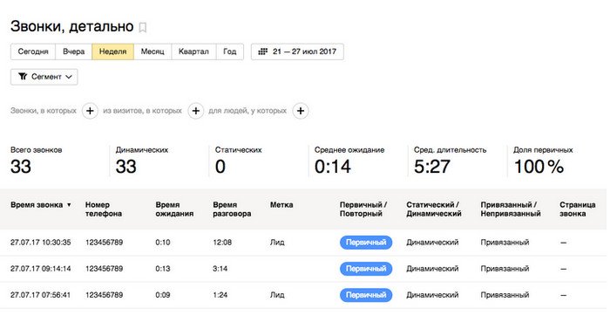Open the 21 — 27 июл 2017 date picker
Screen dimensions: 610x329
pos(297,51)
